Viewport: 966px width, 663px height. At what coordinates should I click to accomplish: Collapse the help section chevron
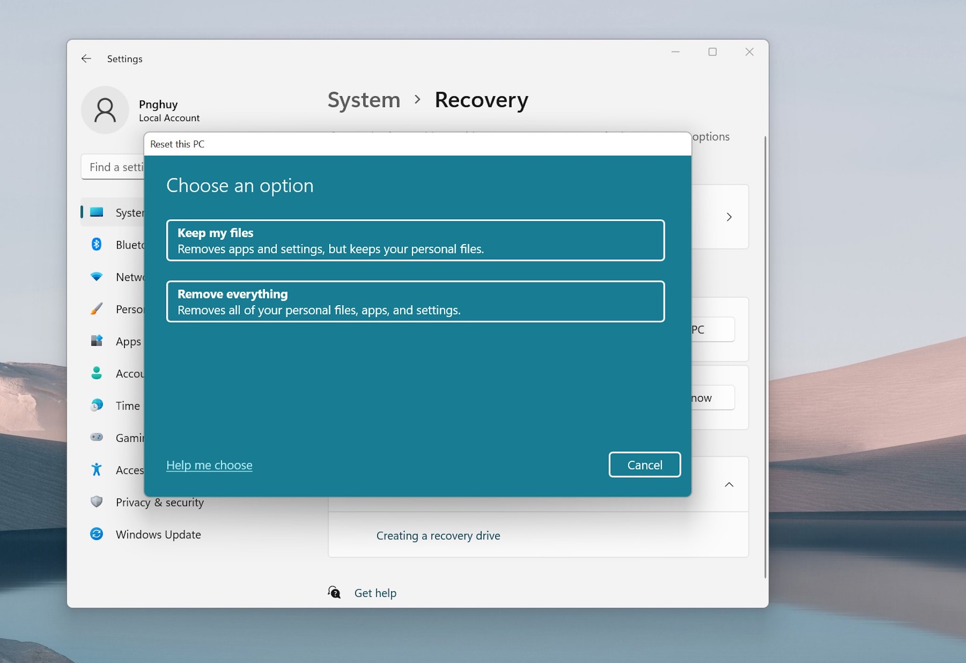(729, 485)
